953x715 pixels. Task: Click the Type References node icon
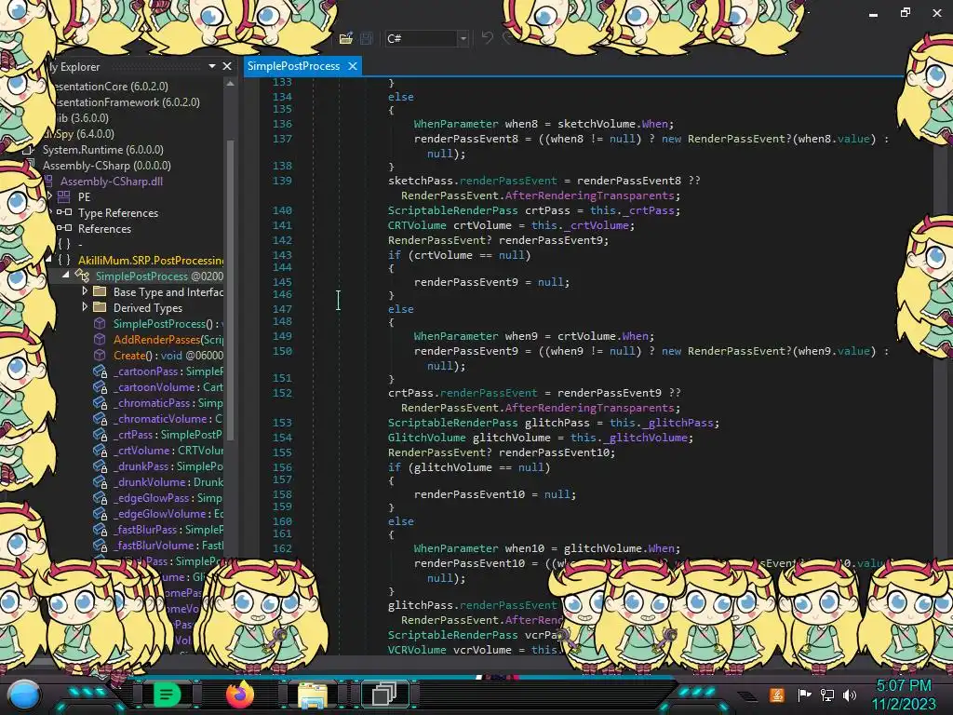(x=64, y=213)
